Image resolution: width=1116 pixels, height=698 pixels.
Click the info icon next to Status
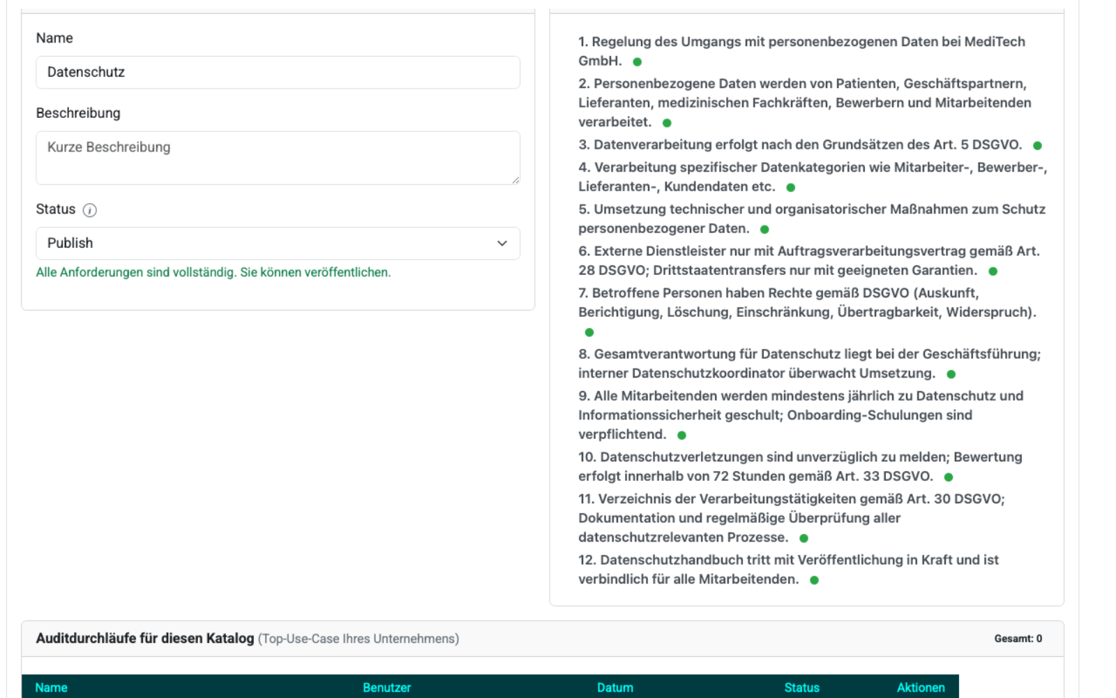[x=89, y=210]
